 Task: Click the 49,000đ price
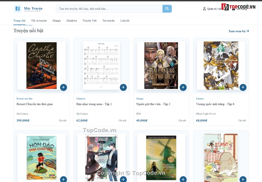point(142,120)
